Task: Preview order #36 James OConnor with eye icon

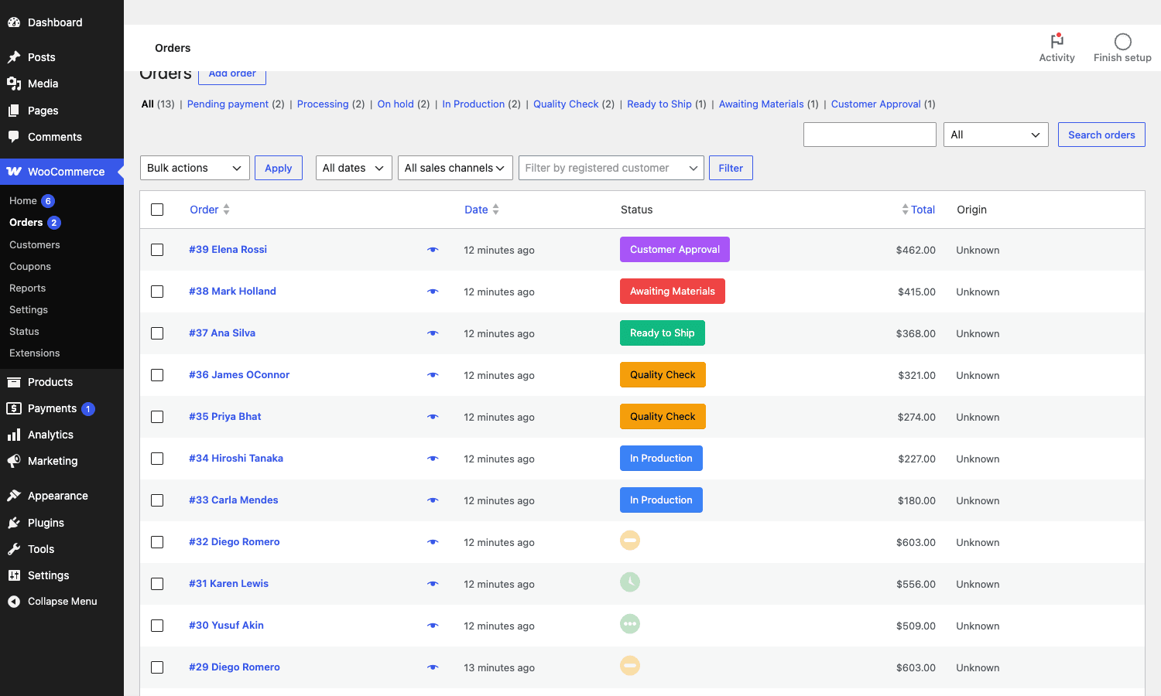Action: point(433,375)
